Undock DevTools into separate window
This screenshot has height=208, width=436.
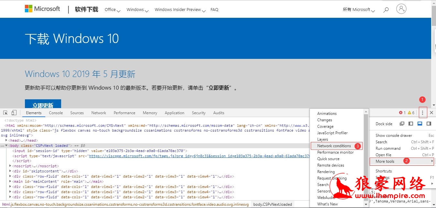pyautogui.click(x=402, y=124)
